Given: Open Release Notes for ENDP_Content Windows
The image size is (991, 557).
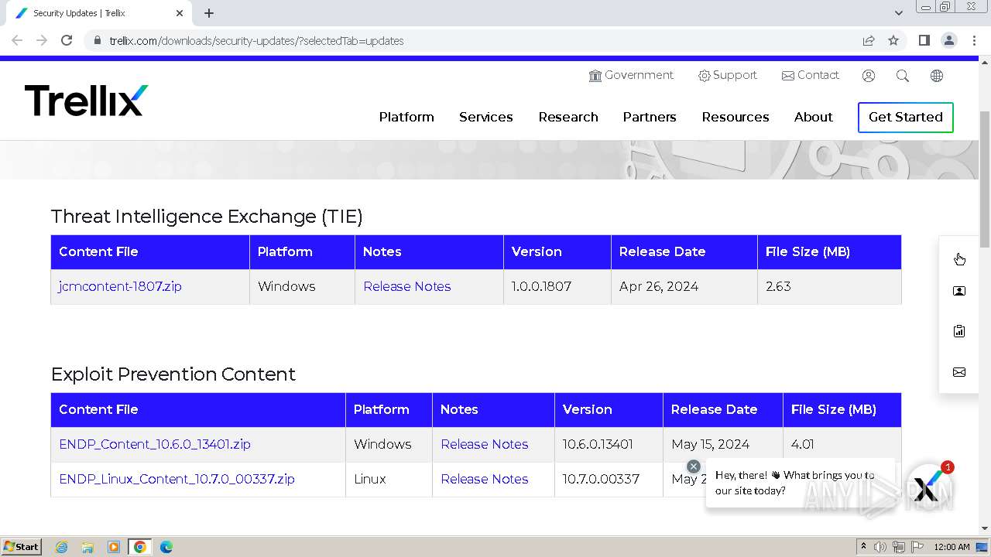Looking at the screenshot, I should coord(485,444).
